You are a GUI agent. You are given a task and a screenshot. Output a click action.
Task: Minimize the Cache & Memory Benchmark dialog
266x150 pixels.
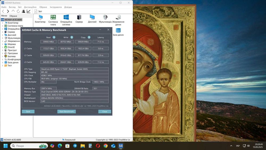tap(100, 30)
